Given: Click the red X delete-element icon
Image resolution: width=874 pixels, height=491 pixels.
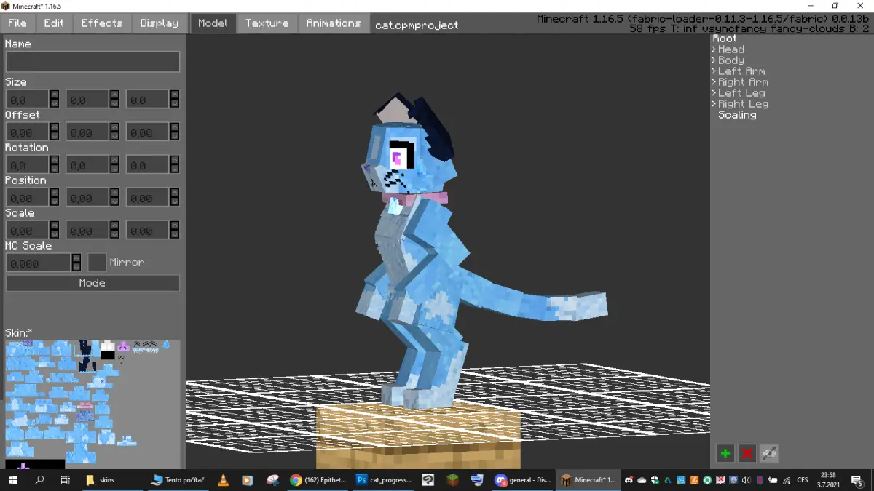Looking at the screenshot, I should point(747,454).
